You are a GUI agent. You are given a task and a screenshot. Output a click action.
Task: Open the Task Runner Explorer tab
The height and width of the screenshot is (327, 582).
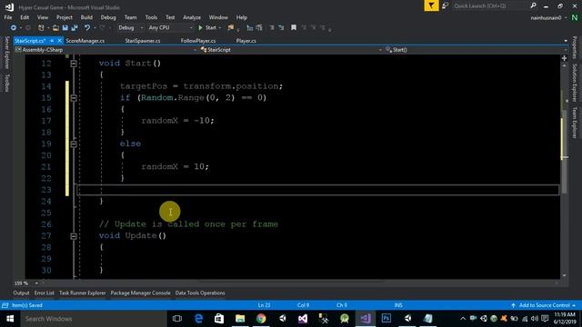[83, 292]
